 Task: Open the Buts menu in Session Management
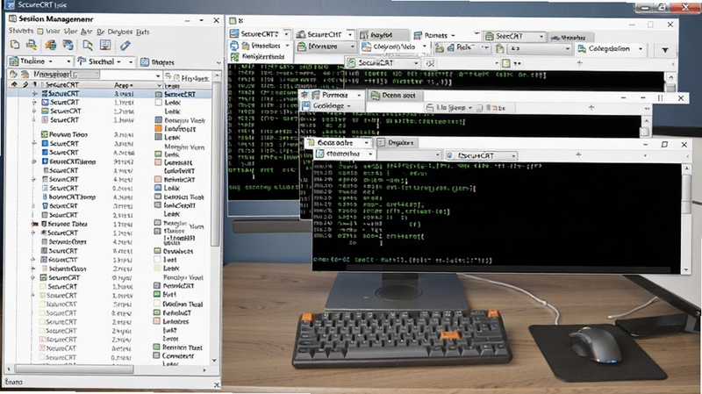(142, 32)
